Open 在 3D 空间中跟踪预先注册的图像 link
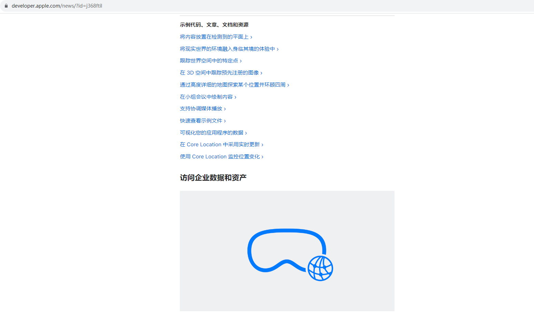This screenshot has height=315, width=534. click(219, 73)
